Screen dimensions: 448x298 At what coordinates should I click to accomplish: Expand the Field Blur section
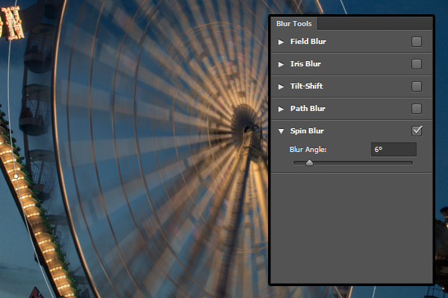[281, 42]
